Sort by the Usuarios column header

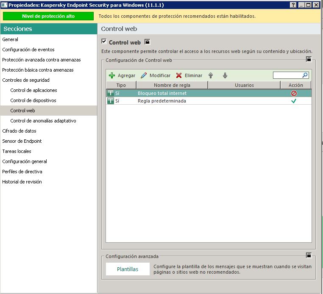(x=244, y=85)
